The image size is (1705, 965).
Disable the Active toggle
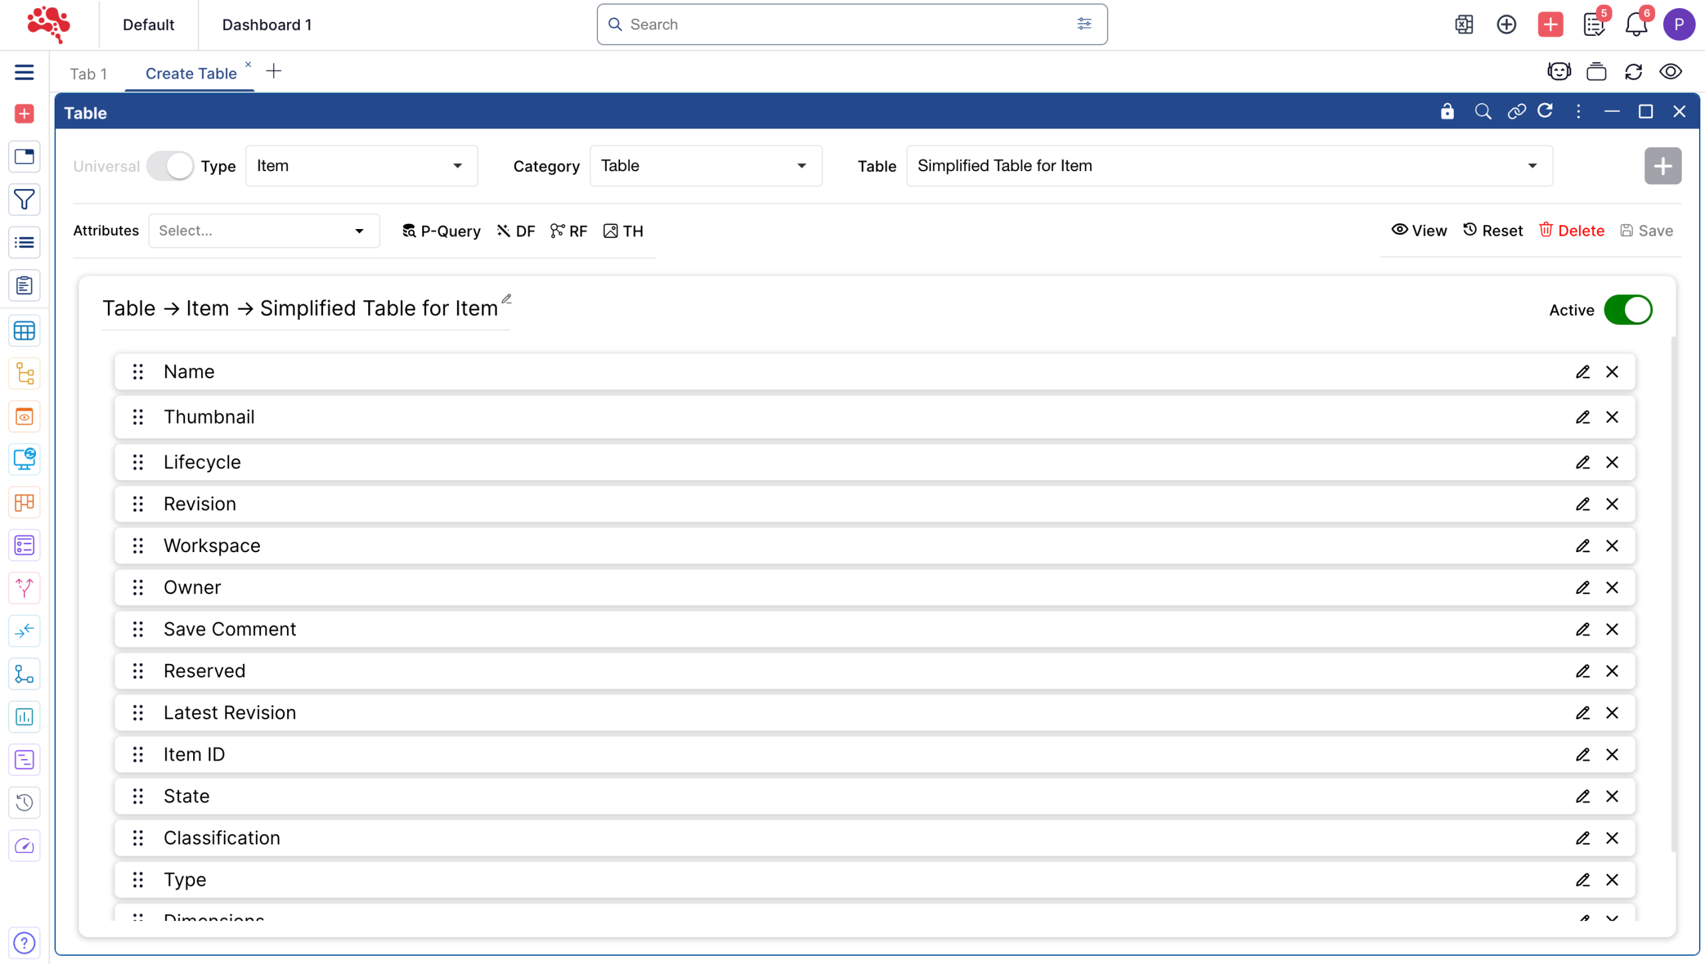tap(1628, 310)
